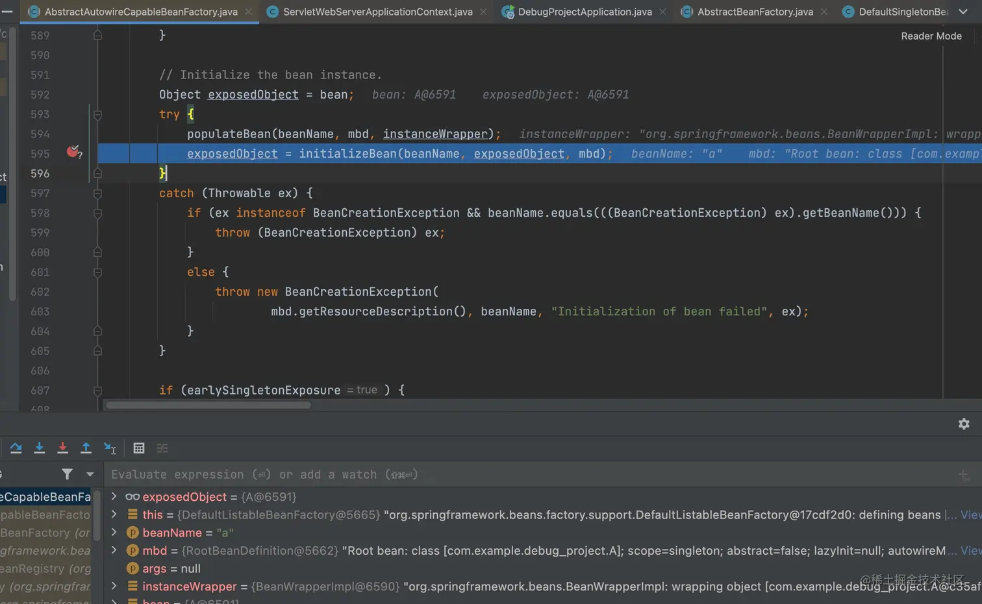Switch to ServletWebServerApplicationContext.java tab

(x=378, y=12)
